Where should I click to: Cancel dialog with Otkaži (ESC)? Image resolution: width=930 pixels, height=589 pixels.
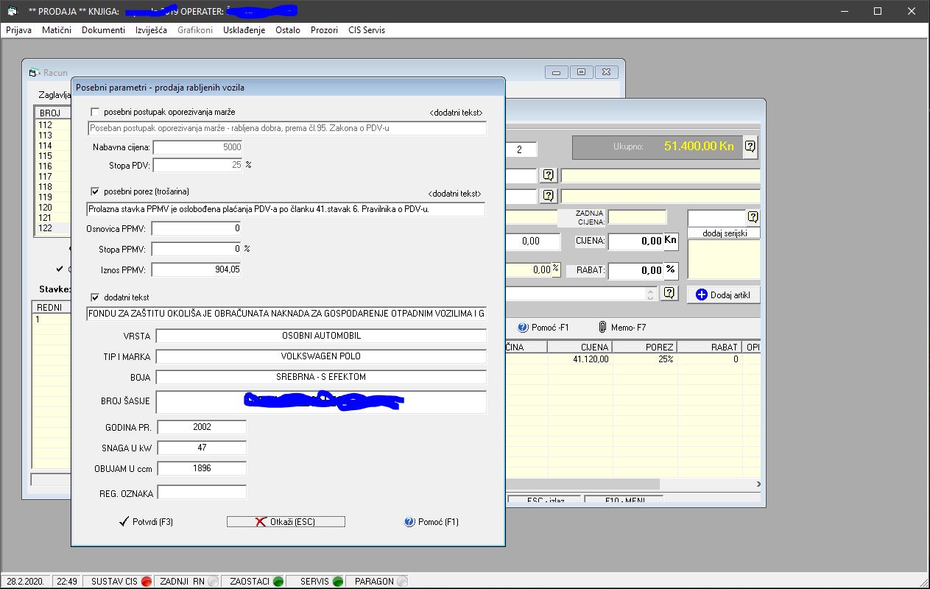point(285,522)
